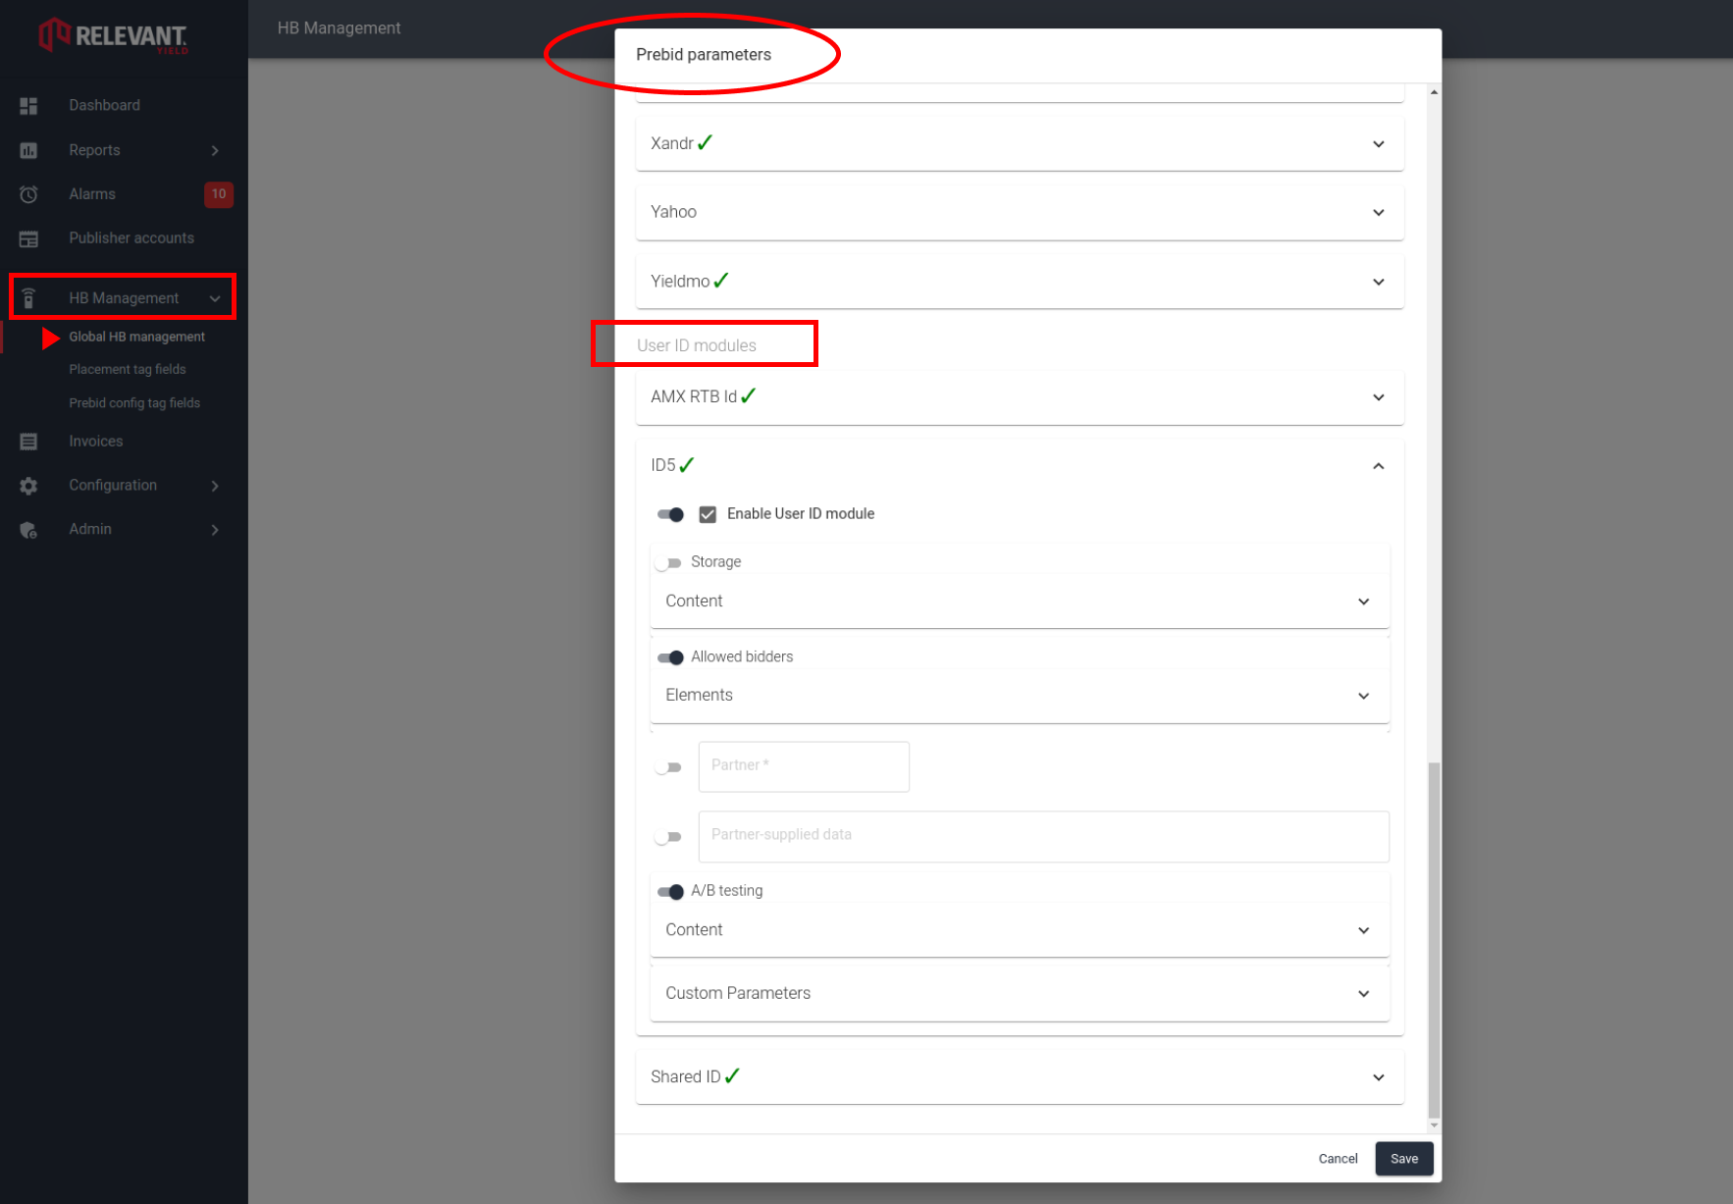Image resolution: width=1733 pixels, height=1204 pixels.
Task: Toggle the Allowed bidders switch
Action: click(x=670, y=657)
